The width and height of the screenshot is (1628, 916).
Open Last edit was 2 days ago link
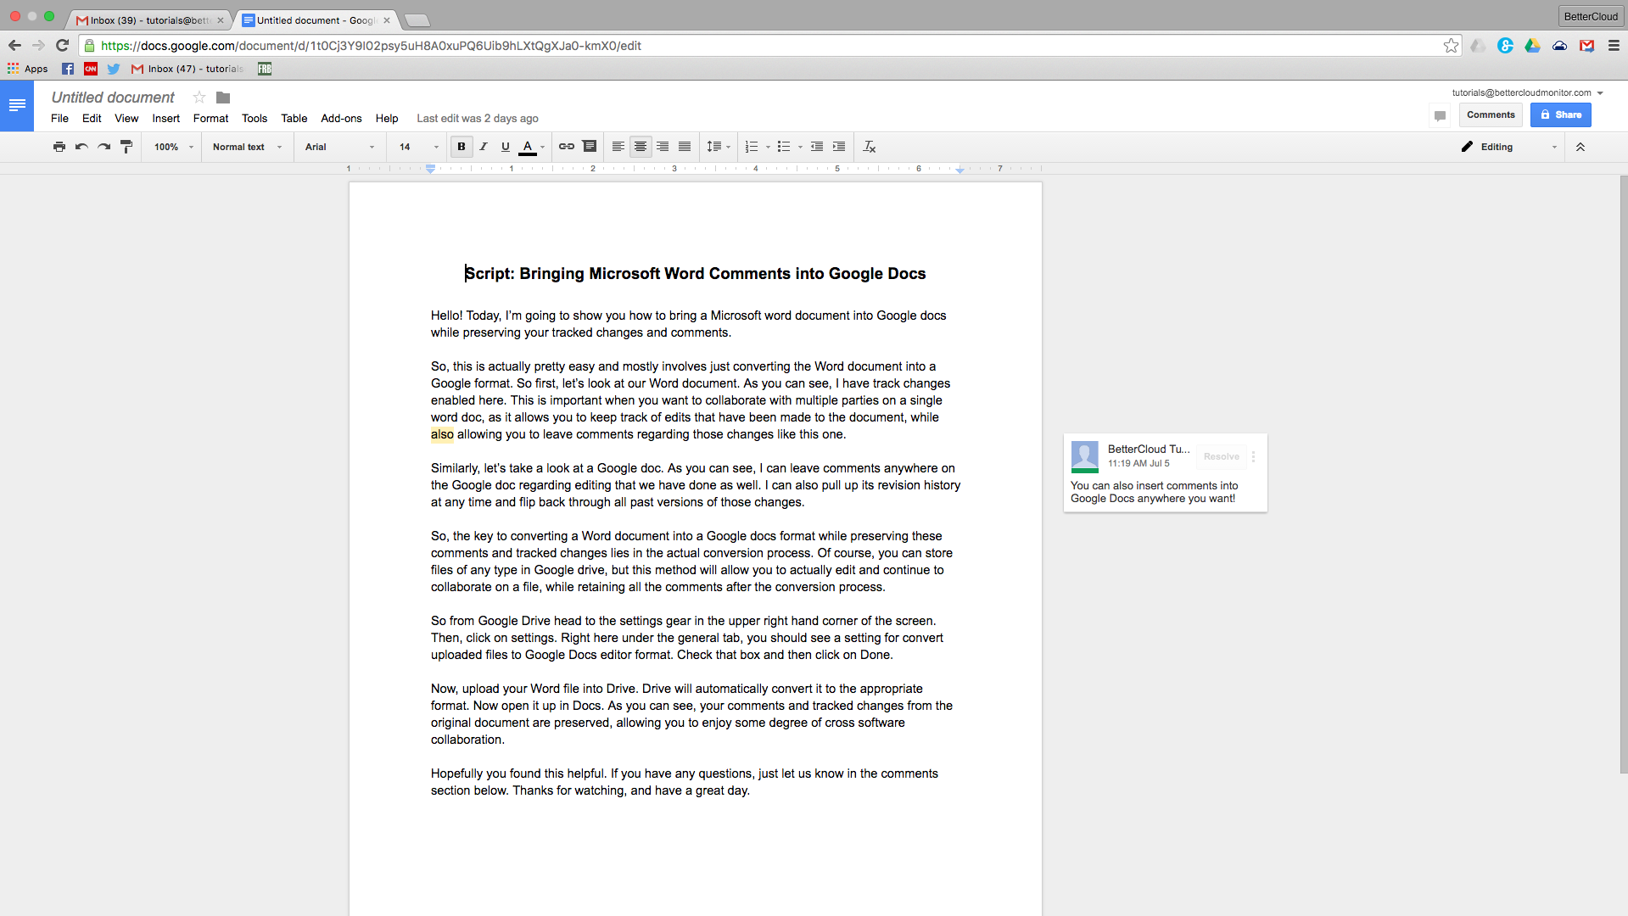point(478,118)
